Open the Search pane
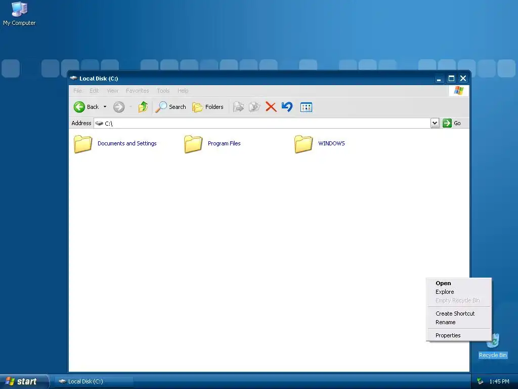The height and width of the screenshot is (389, 518). (170, 107)
